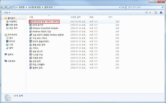
Task: Select the 성능 모니터 icon
Action: [x=31, y=51]
